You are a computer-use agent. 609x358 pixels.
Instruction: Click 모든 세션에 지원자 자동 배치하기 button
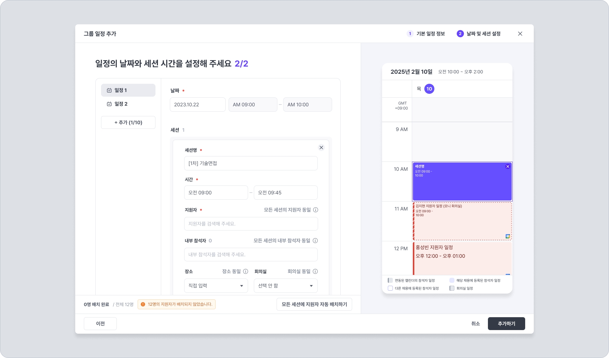pyautogui.click(x=314, y=304)
